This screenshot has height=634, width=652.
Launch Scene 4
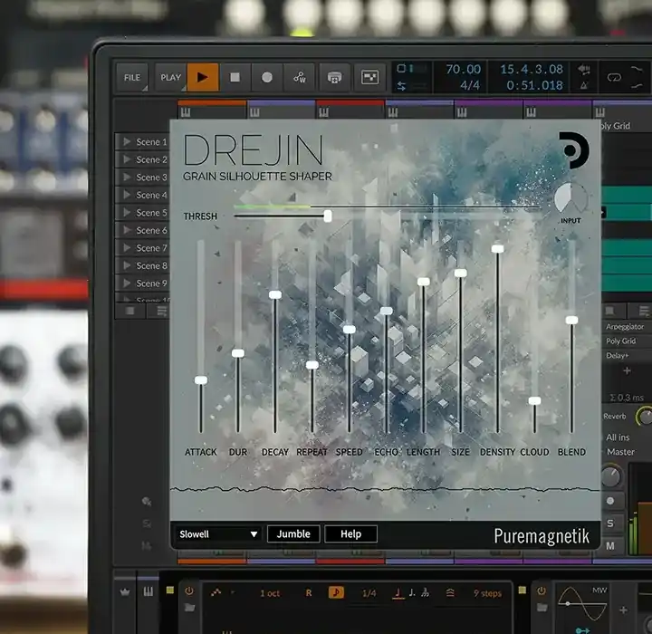127,195
